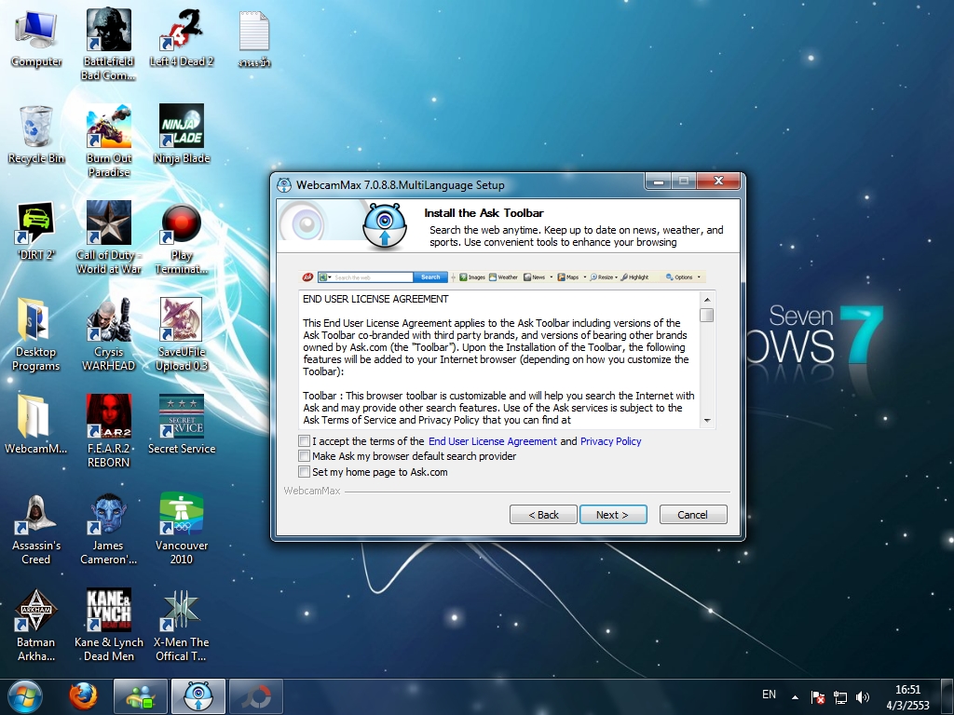This screenshot has width=954, height=715.
Task: Click the Next button
Action: tap(613, 514)
